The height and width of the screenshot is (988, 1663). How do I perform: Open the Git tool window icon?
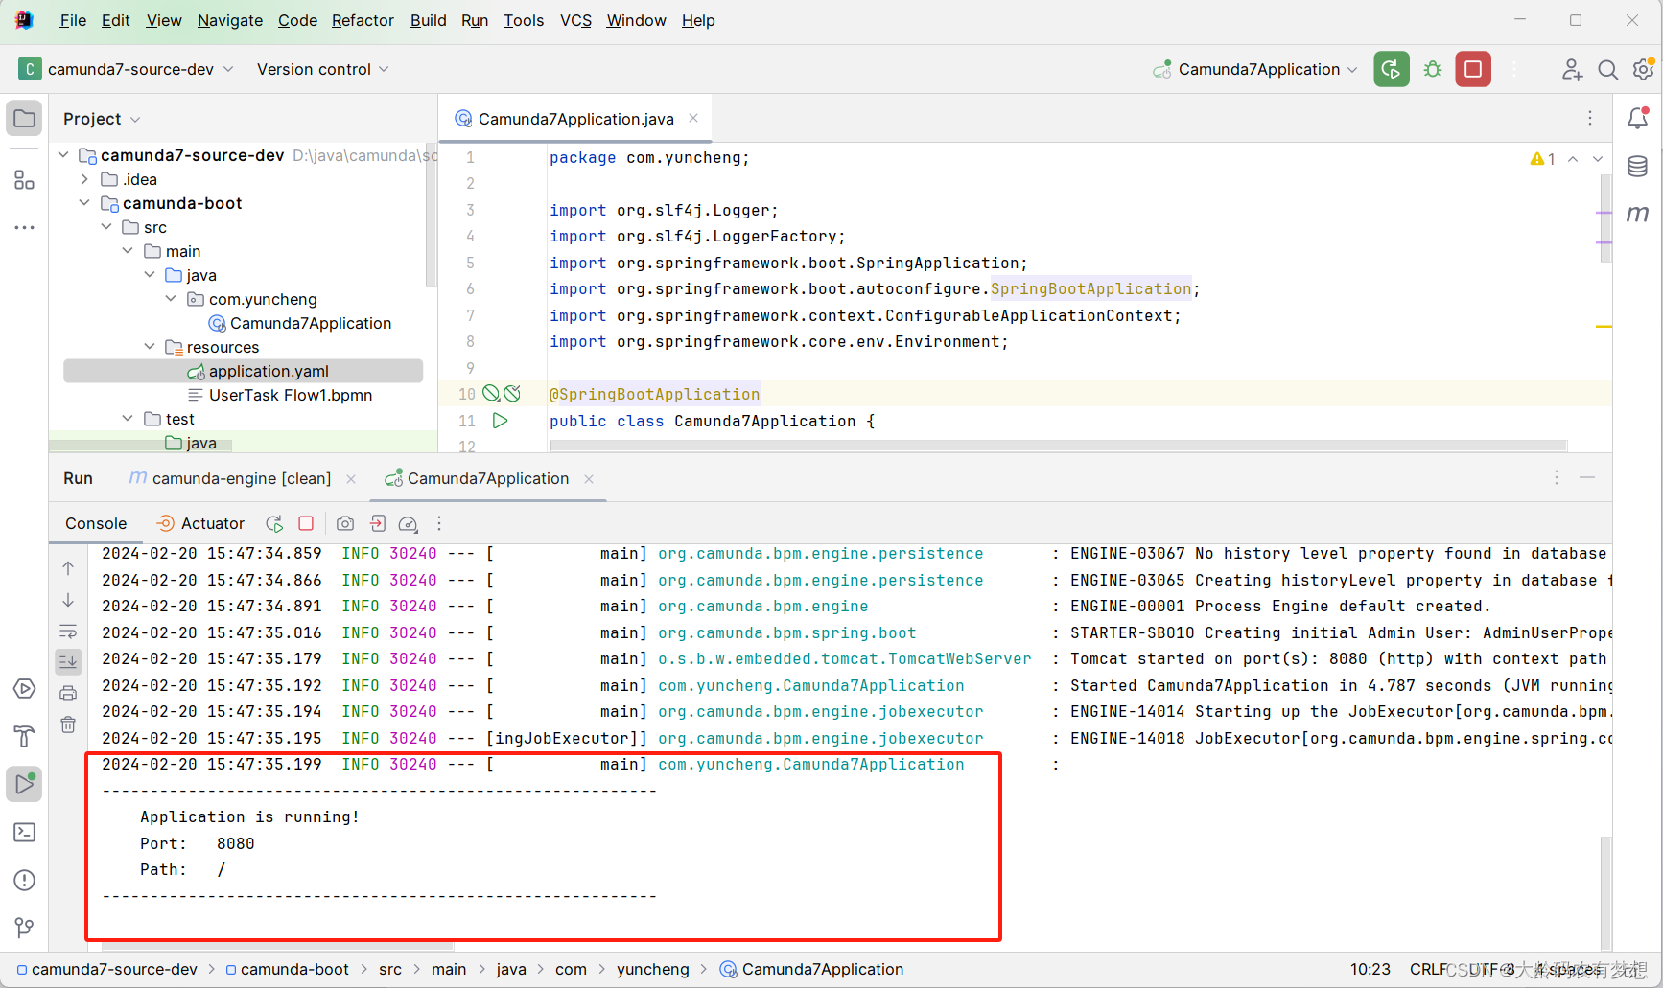click(25, 927)
